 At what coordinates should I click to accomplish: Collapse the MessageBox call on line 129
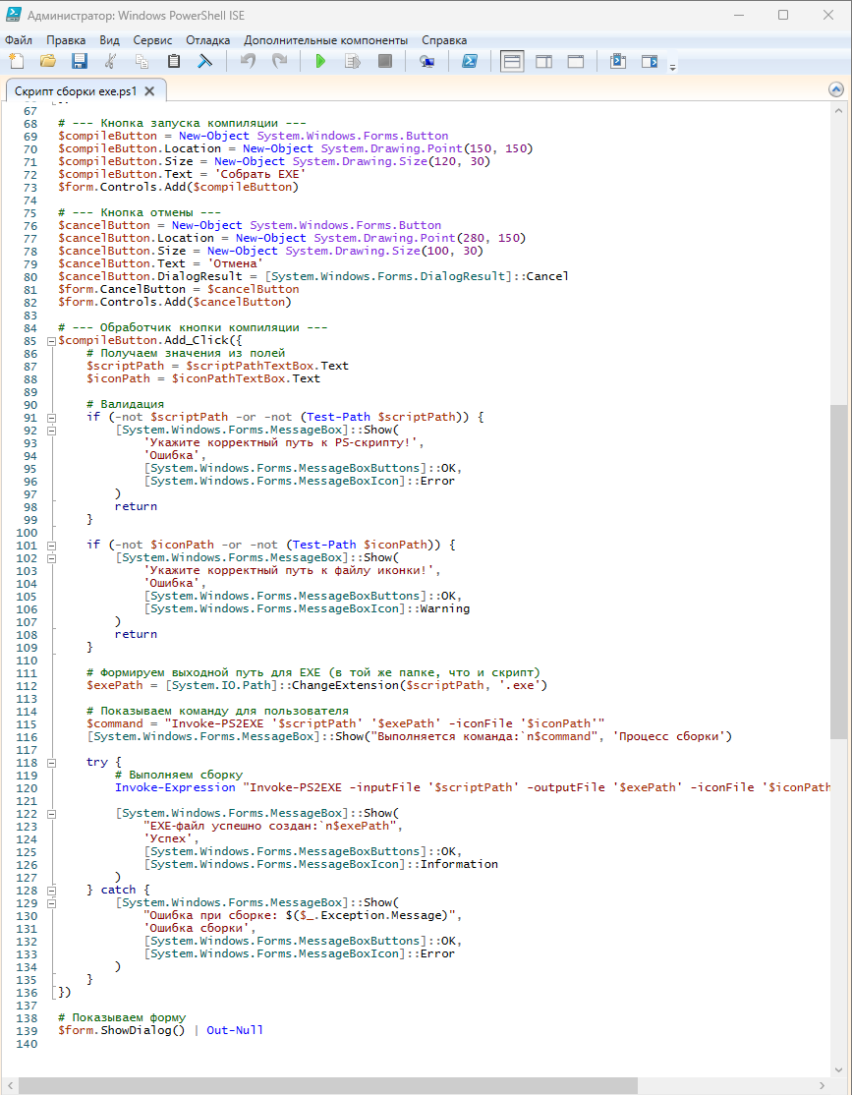[51, 903]
